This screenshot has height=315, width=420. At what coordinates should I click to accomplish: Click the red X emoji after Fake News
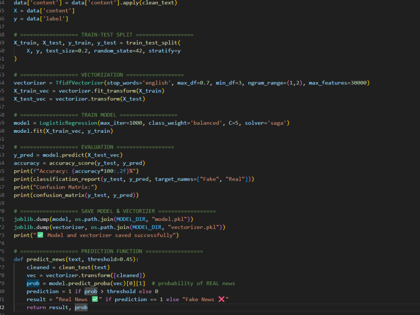click(x=221, y=299)
